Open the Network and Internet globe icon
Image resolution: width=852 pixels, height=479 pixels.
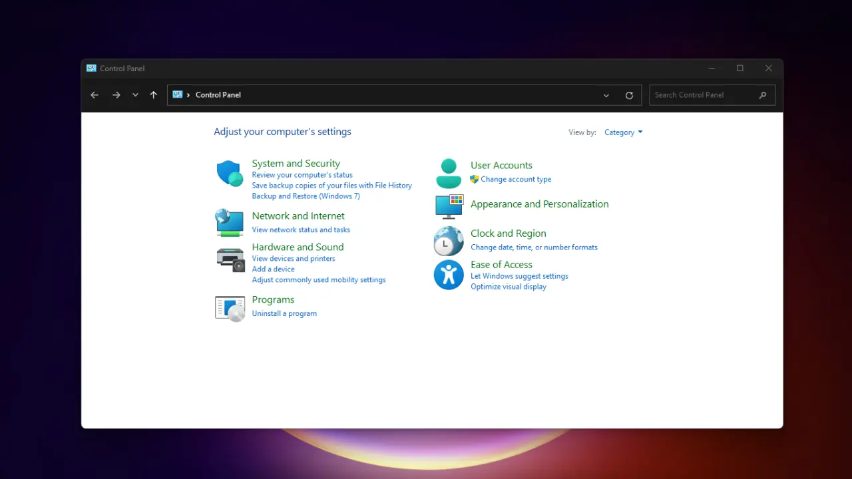point(230,222)
